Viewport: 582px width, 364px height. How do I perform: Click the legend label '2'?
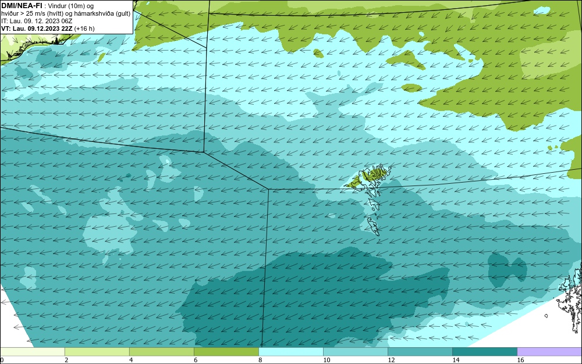66,360
